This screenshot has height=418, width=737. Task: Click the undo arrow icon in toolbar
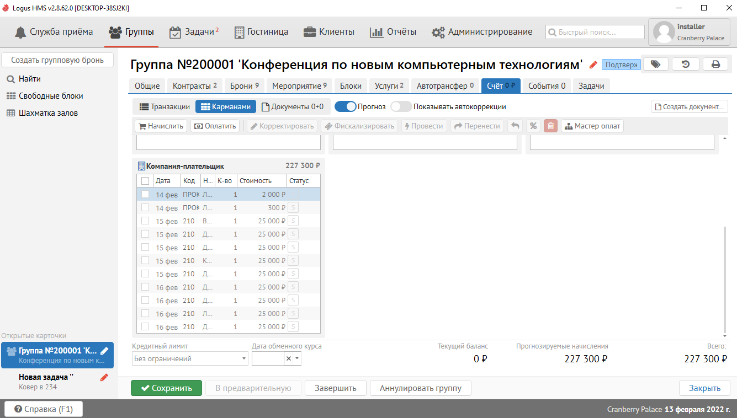pyautogui.click(x=515, y=126)
